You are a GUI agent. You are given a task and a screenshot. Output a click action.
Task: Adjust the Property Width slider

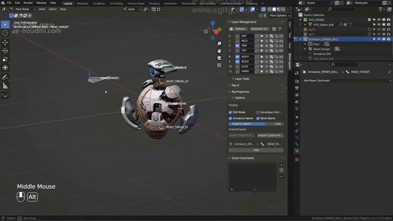[x=256, y=124]
